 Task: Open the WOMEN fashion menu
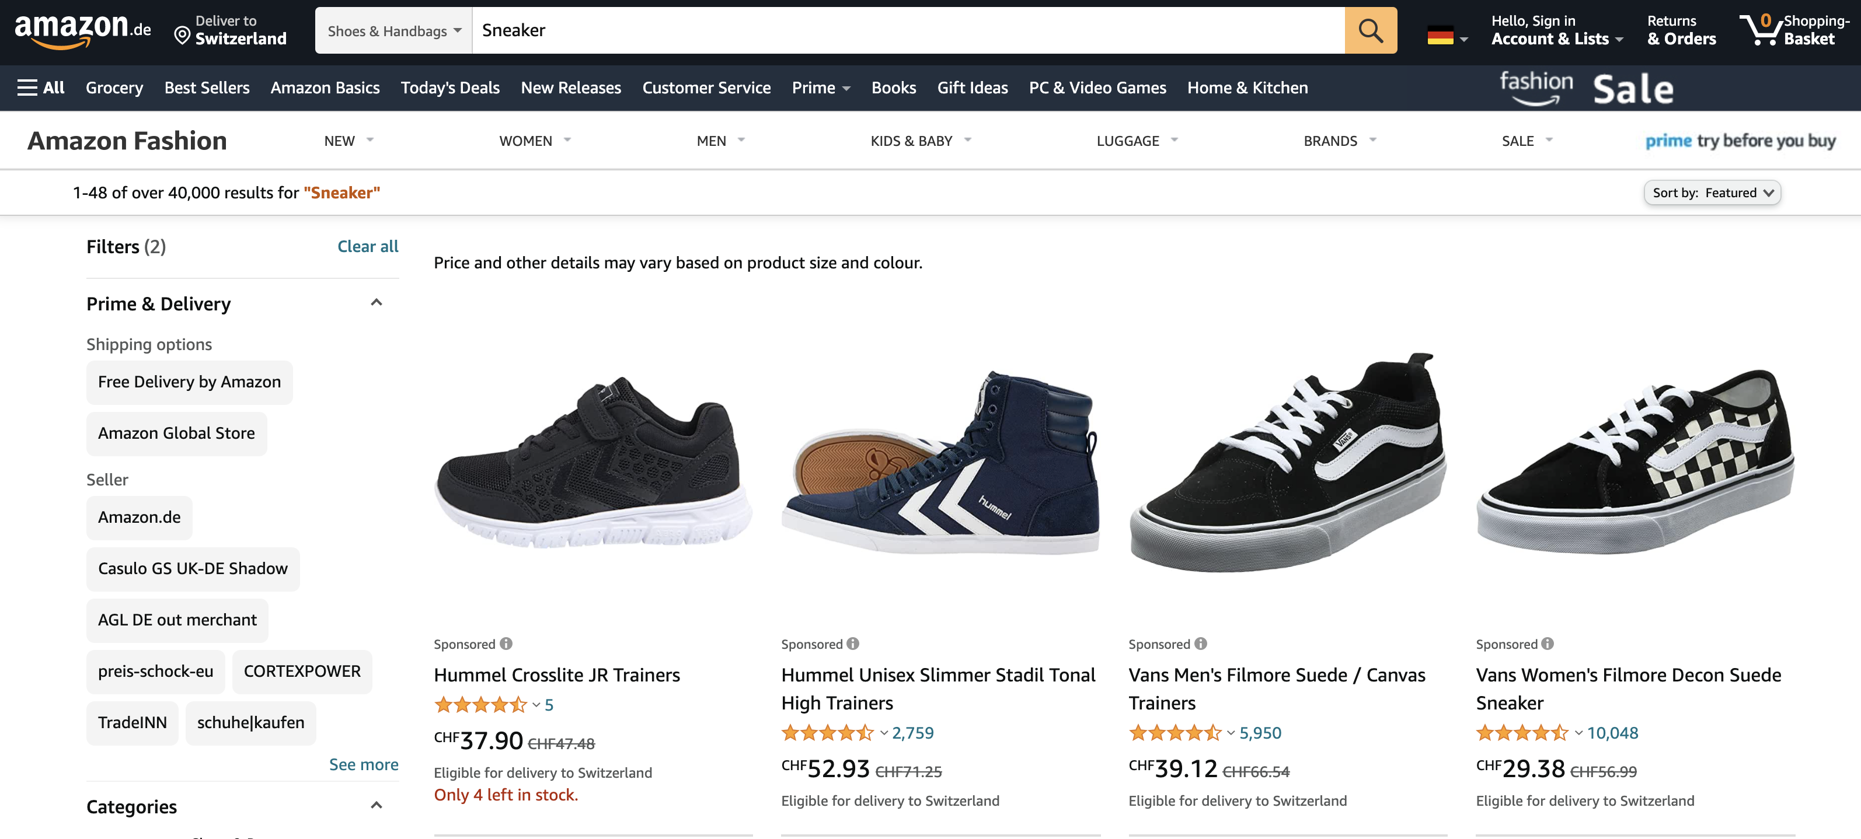point(534,141)
